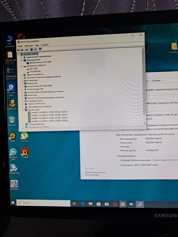
Task: Click the Back arrow in Device Manager toolbar
Action: click(x=18, y=50)
